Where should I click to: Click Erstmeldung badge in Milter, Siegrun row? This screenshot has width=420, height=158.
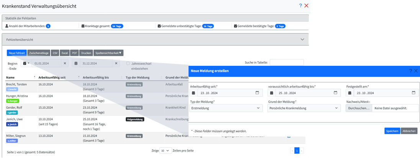(x=134, y=136)
